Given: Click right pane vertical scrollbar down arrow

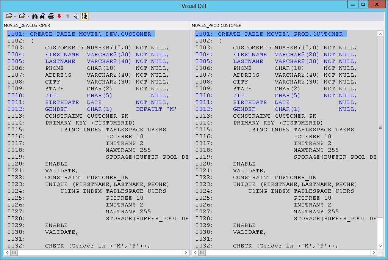Looking at the screenshot, I should point(380,246).
